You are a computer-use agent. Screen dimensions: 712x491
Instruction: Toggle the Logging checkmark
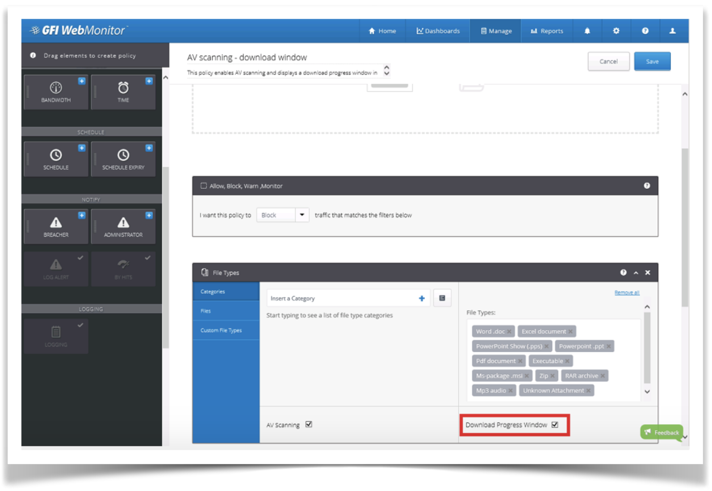coord(80,325)
